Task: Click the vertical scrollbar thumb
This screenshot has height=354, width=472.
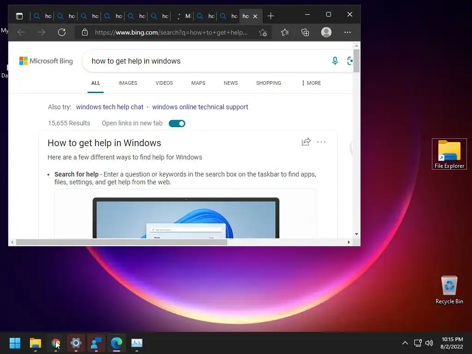Action: point(356,60)
